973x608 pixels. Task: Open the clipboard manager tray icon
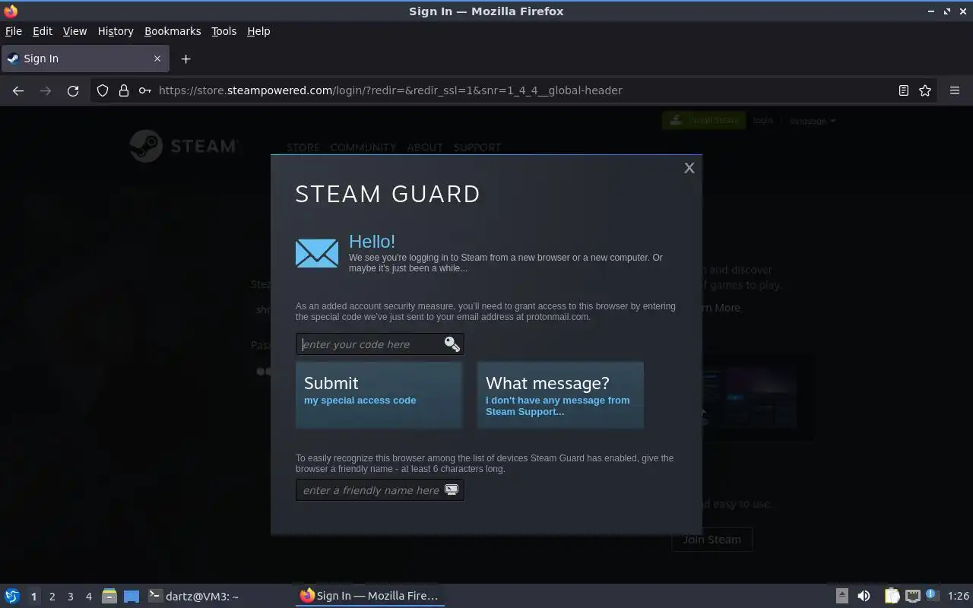(x=892, y=596)
